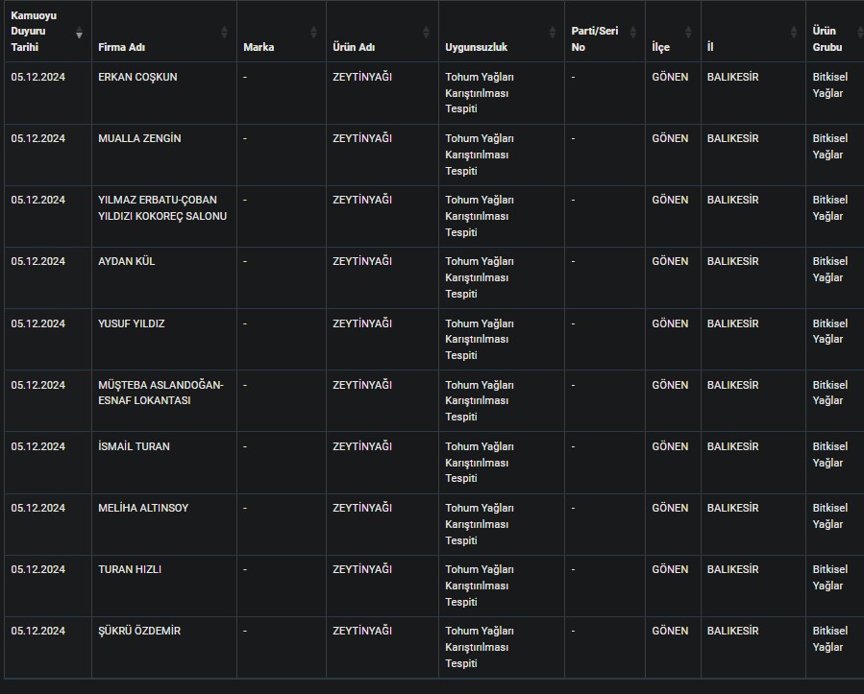Select MÜŞTEBA ASLANDOĞAN-ESNAF LOKANTASI entry
This screenshot has width=864, height=694.
[160, 393]
